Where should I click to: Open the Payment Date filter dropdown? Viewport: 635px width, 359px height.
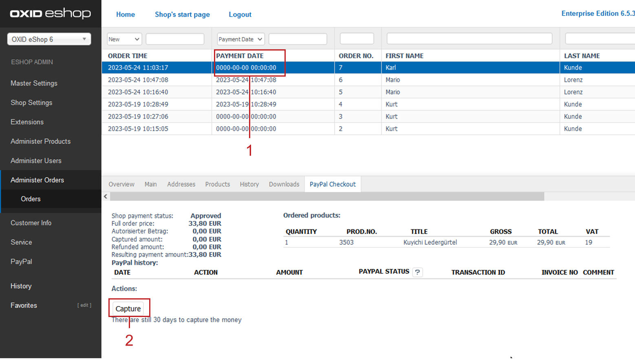coord(240,39)
